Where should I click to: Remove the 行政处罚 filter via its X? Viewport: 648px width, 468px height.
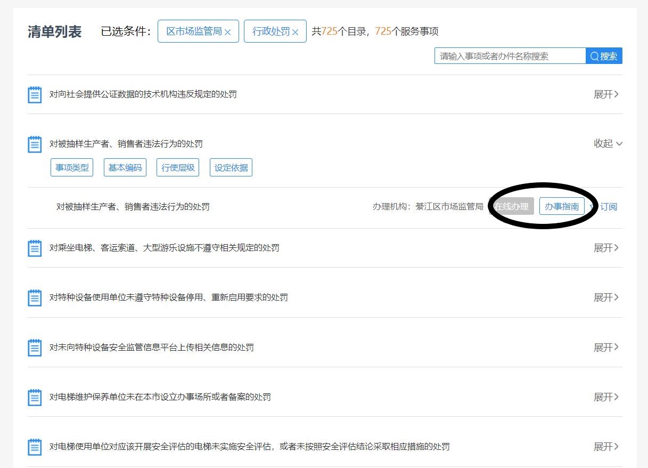pos(295,32)
